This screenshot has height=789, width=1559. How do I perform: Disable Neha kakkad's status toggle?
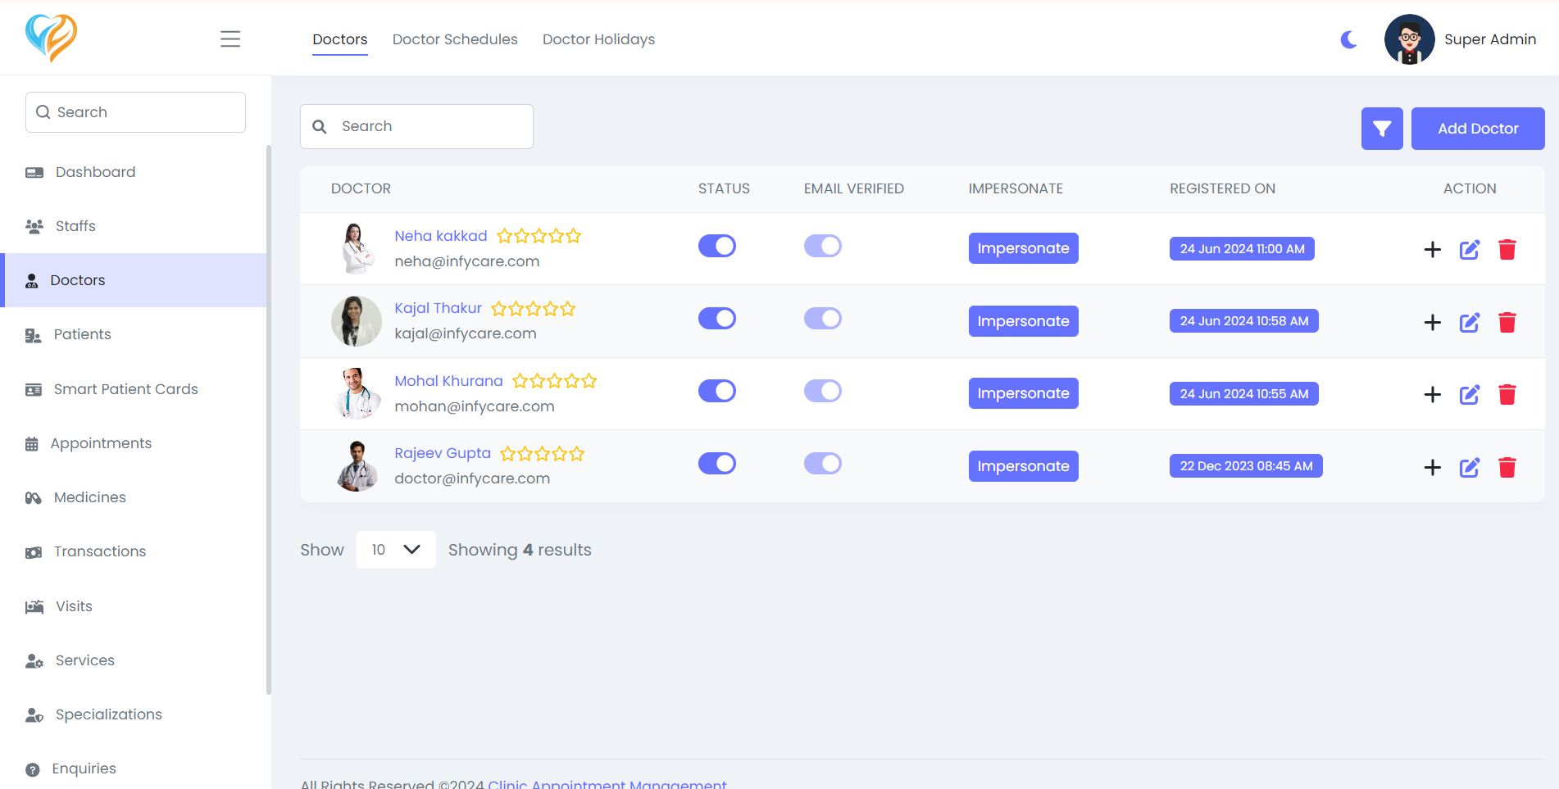[716, 246]
